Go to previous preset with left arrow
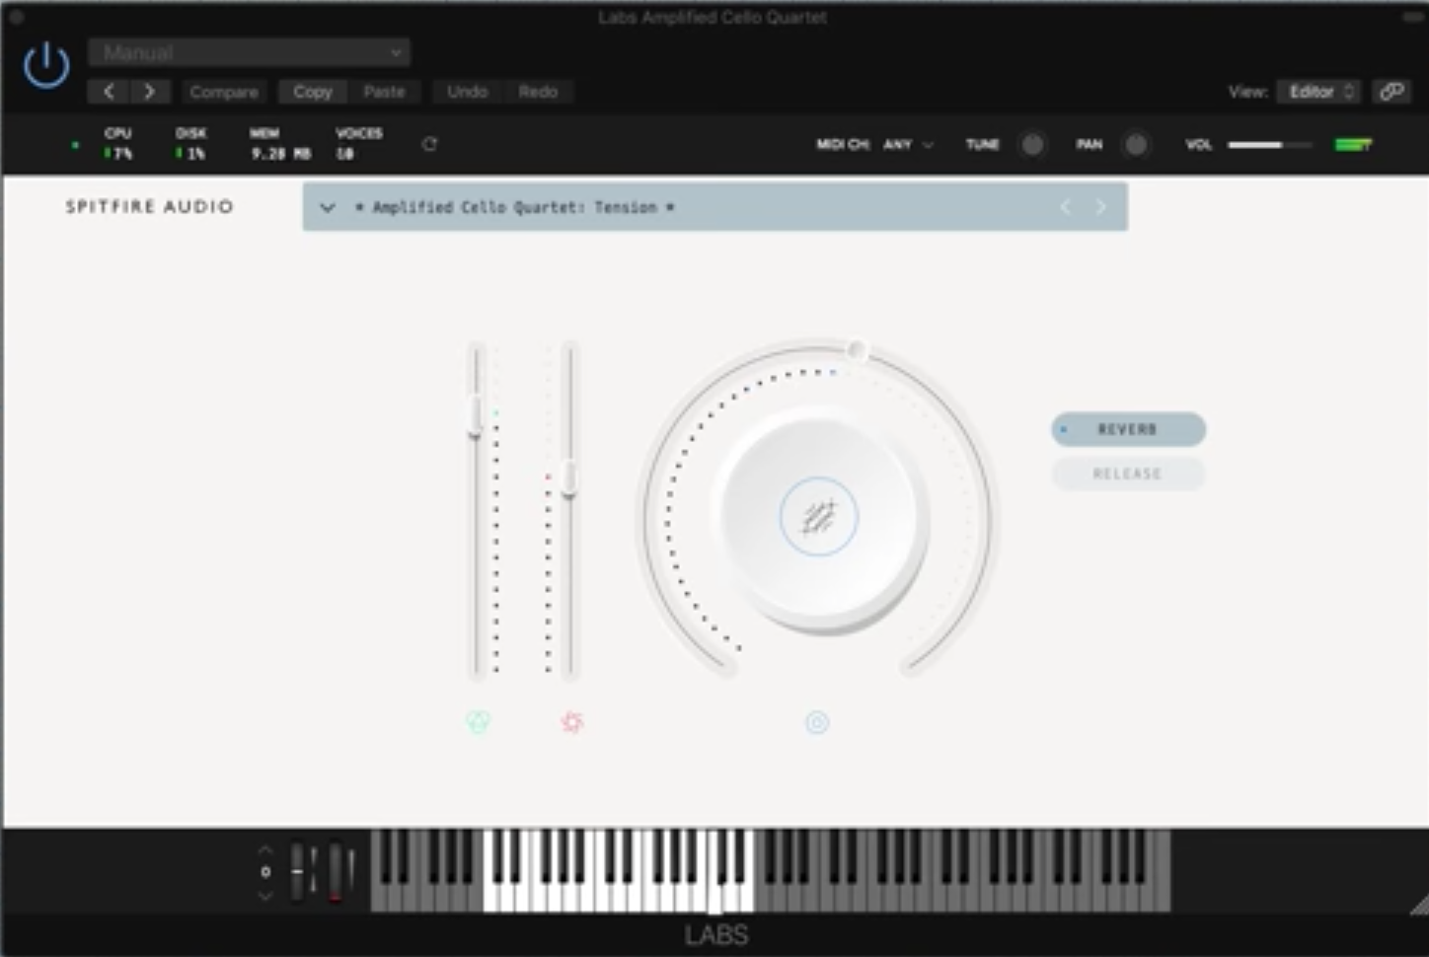 [109, 92]
